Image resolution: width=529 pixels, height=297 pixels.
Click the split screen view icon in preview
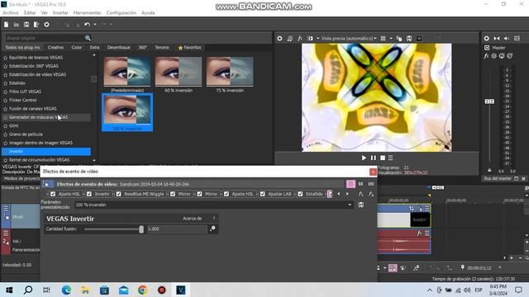pos(310,39)
